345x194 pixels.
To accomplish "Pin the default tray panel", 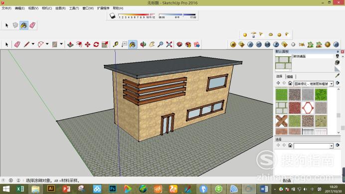I will pos(338,51).
